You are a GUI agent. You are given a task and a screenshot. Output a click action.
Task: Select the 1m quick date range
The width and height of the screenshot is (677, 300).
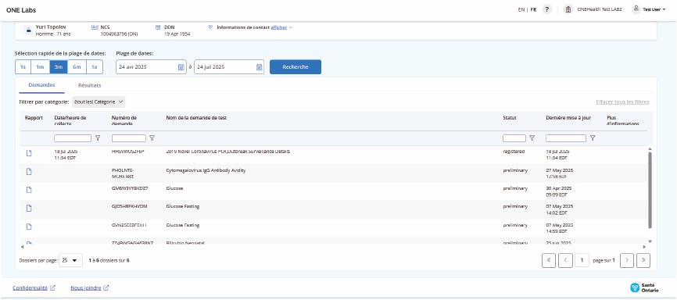[x=40, y=67]
